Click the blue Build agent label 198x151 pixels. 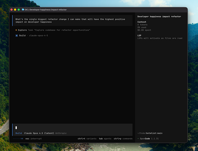coord(18,133)
